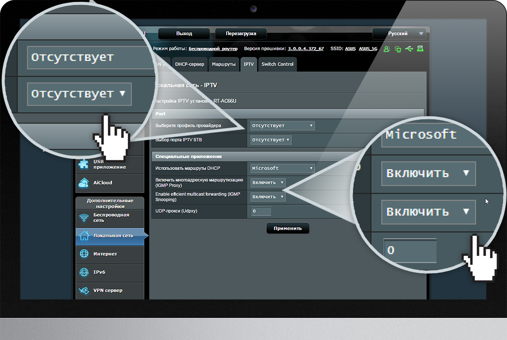Open the IPTV STB port dropdown
The width and height of the screenshot is (507, 340).
point(271,140)
